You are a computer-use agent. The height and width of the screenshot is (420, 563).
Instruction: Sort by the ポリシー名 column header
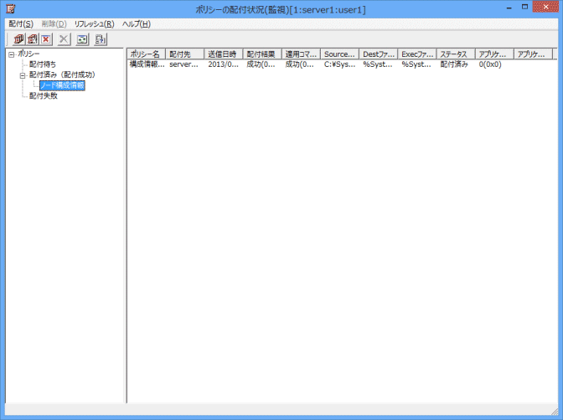coord(146,54)
